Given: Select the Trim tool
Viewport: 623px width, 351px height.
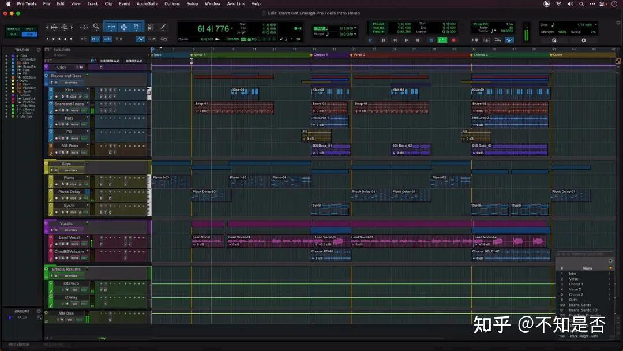Looking at the screenshot, I should [110, 27].
